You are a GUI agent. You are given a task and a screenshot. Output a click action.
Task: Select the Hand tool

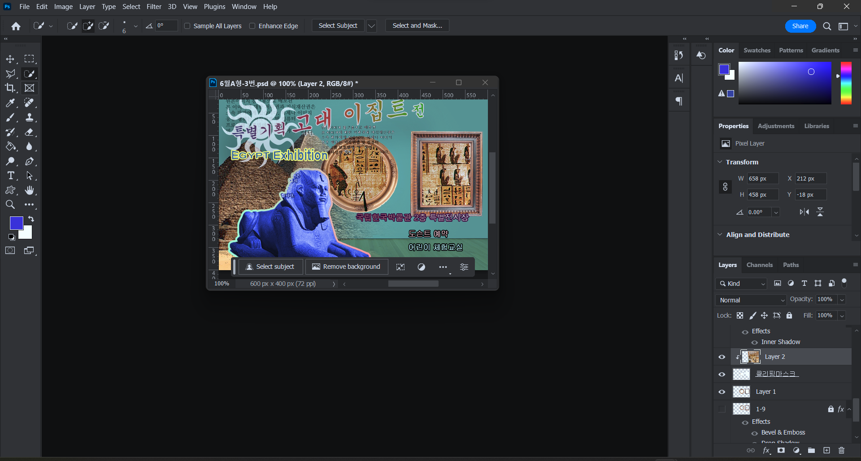point(29,190)
